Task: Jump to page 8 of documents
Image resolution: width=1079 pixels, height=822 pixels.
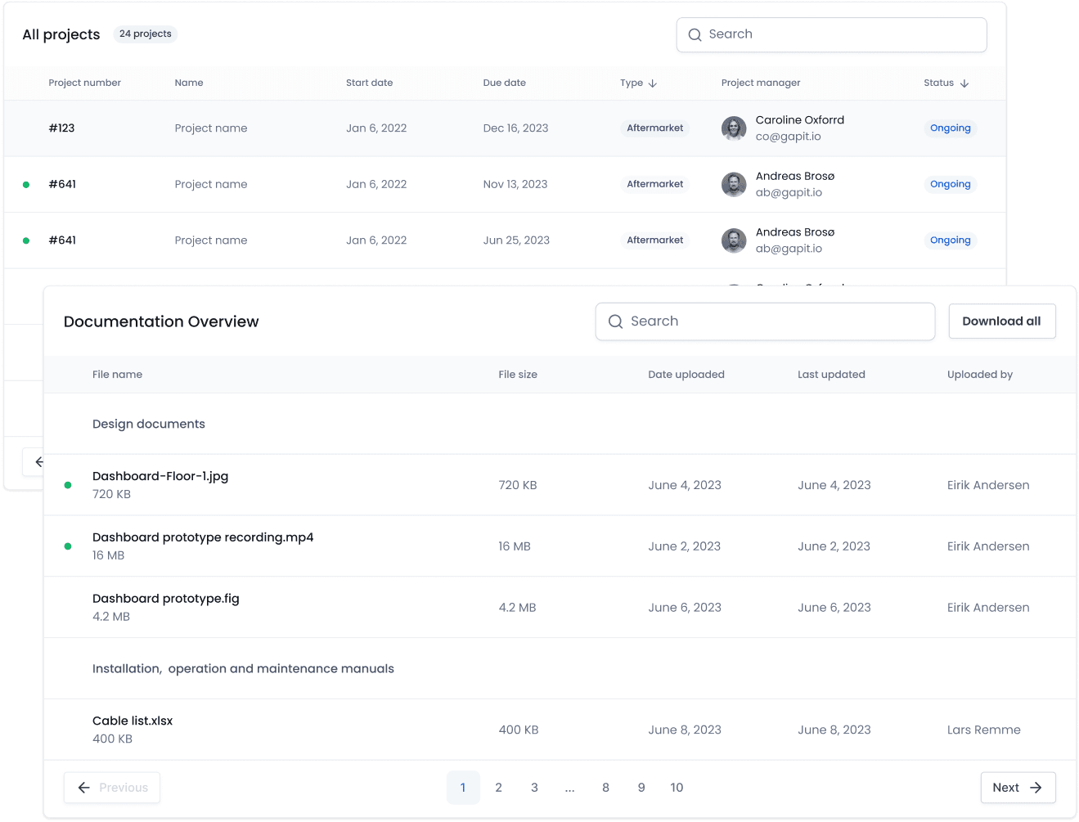Action: pos(605,788)
